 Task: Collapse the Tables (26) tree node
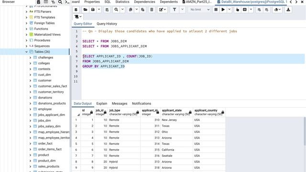coord(26,52)
